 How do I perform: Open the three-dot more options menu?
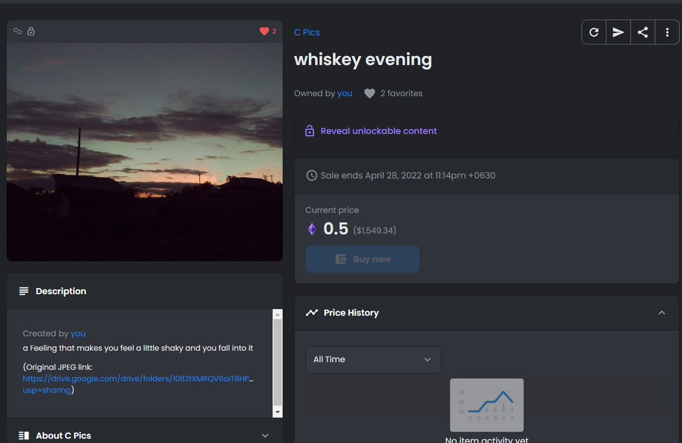click(x=667, y=32)
